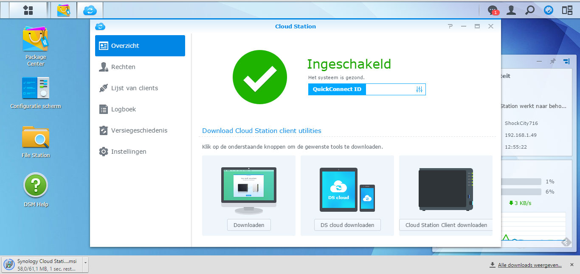Open the DSM main menu grid icon
The image size is (580, 274).
pos(28,10)
